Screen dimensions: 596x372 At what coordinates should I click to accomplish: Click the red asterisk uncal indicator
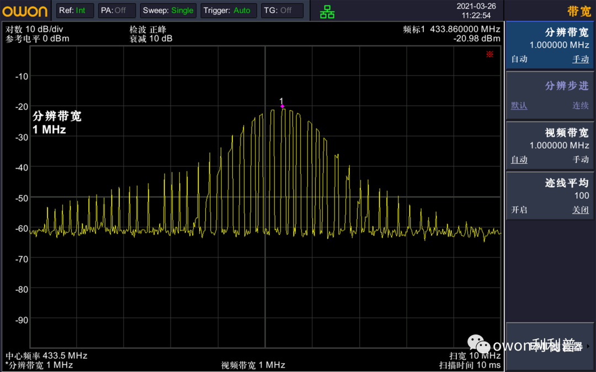click(x=489, y=54)
